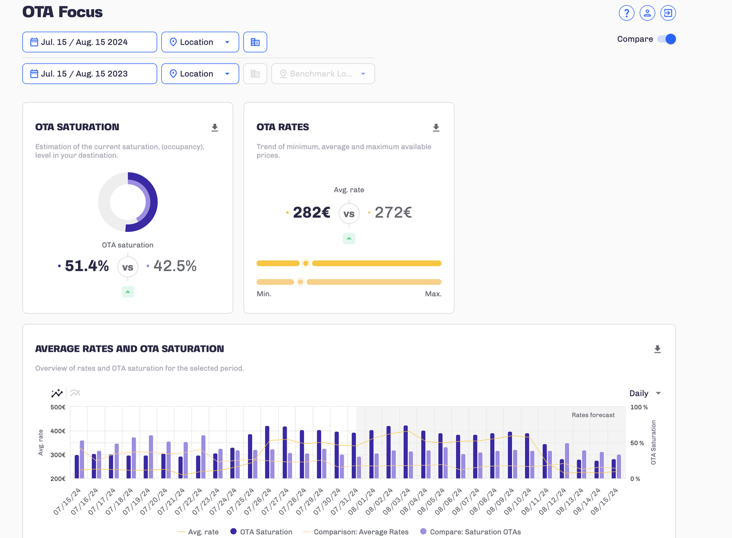
Task: Click the logout exit icon
Action: pyautogui.click(x=668, y=13)
